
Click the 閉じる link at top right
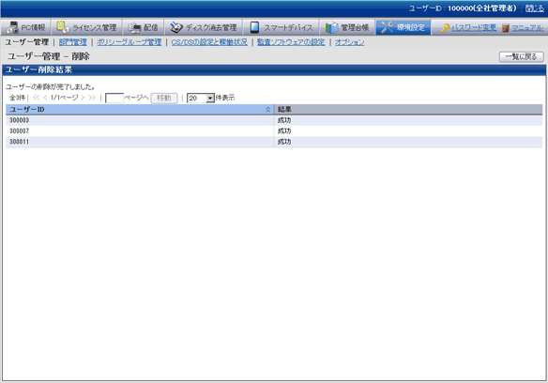[x=535, y=8]
